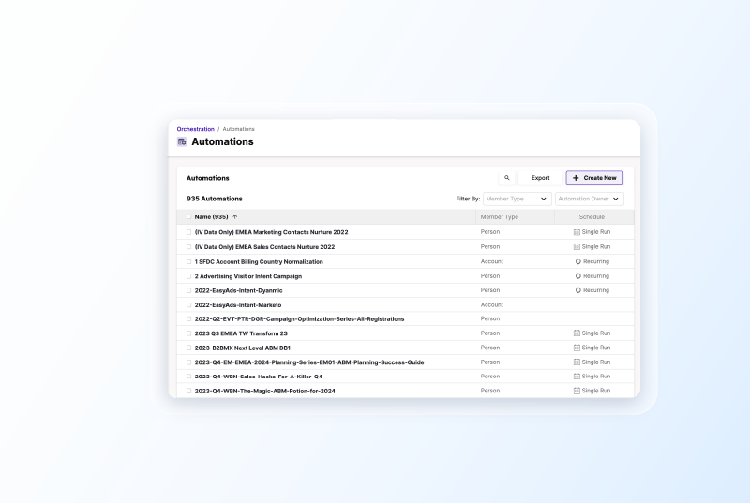
Task: Open 2022-Q2-EVT-PTR-DGR-Campaign-Optimization-Series-All-Registrations
Action: coord(299,319)
